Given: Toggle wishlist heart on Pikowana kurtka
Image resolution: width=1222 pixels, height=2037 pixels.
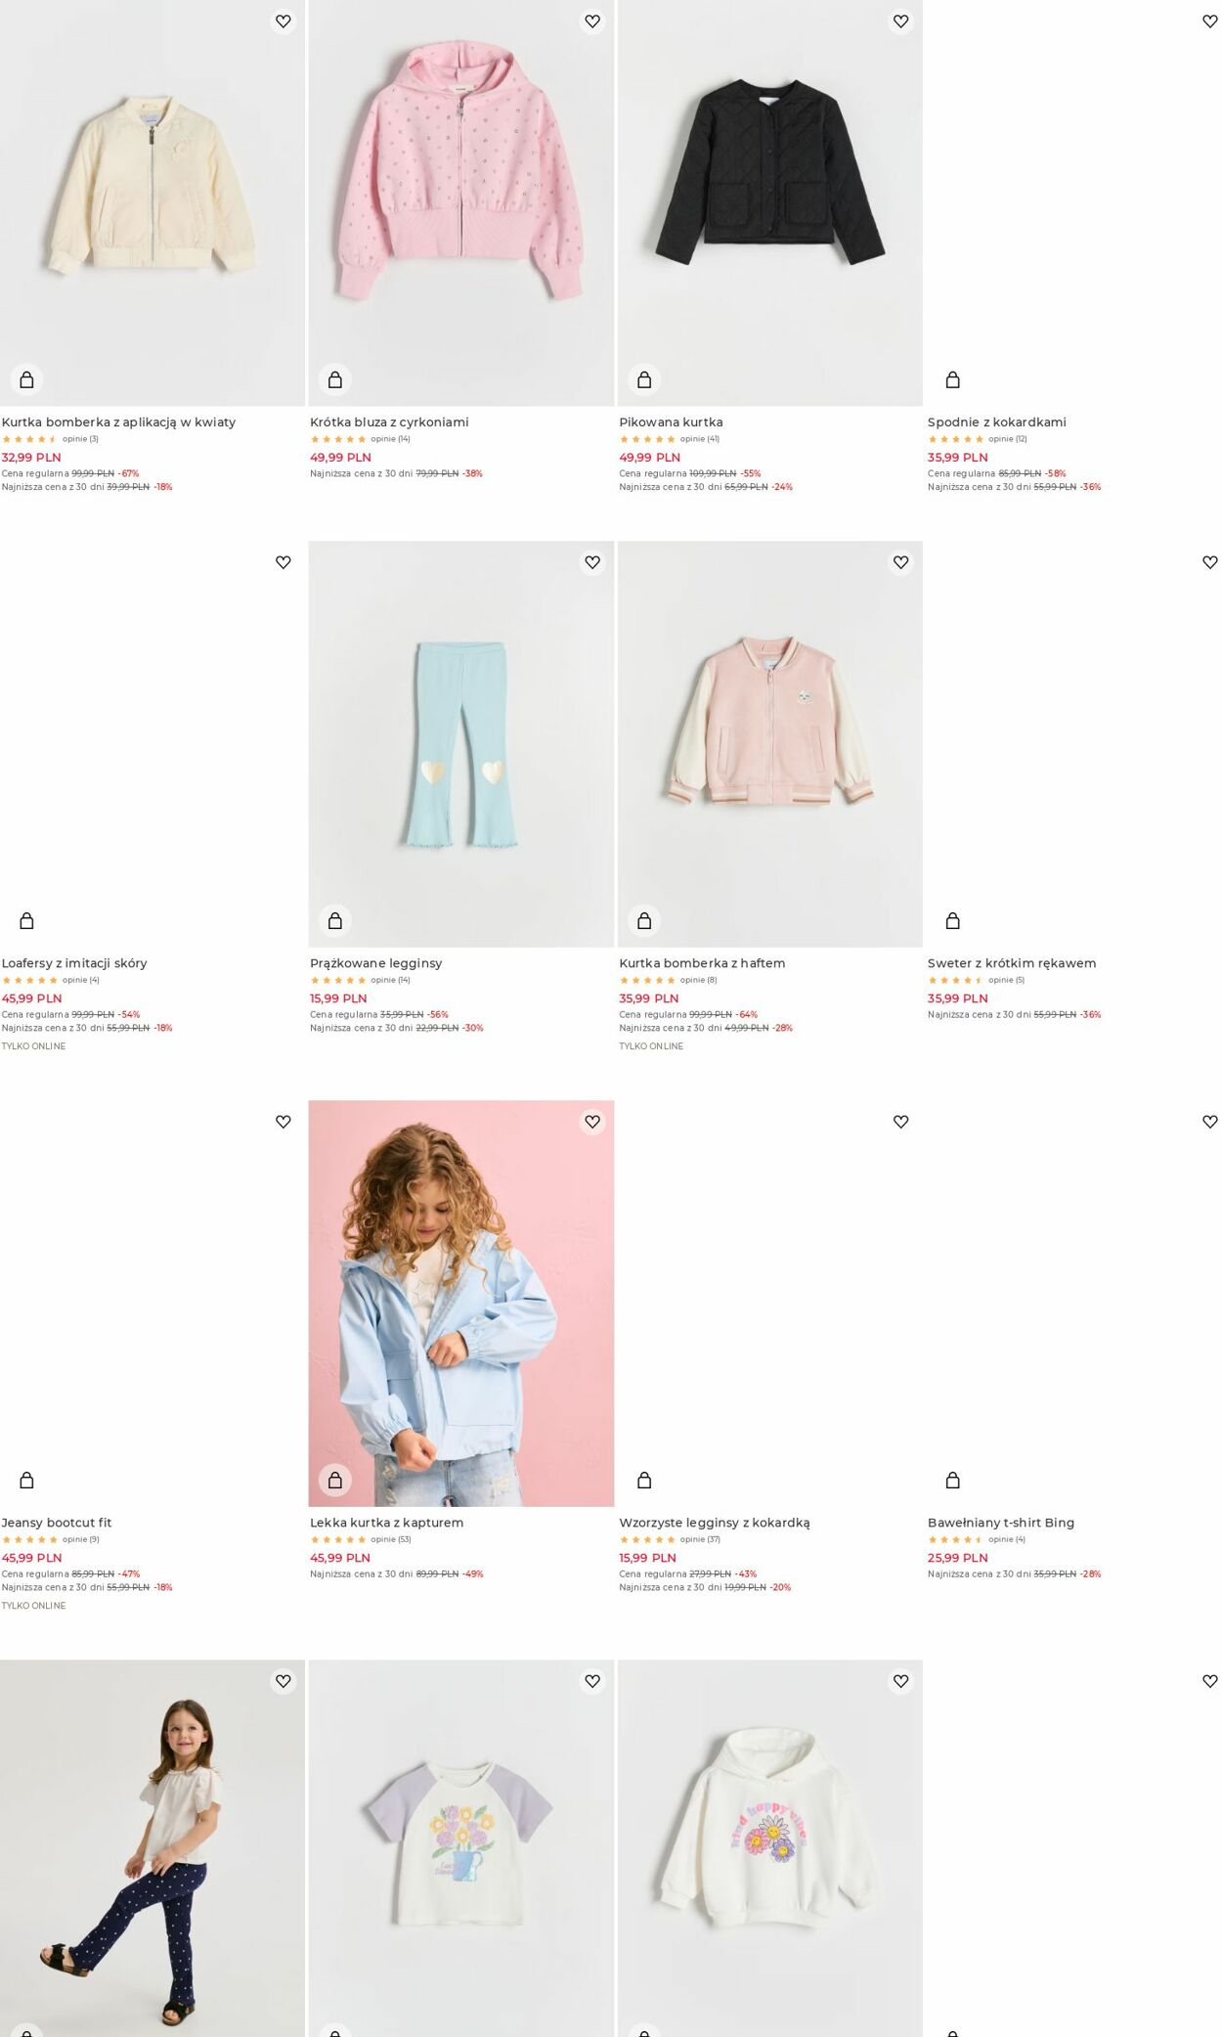Looking at the screenshot, I should pos(900,22).
